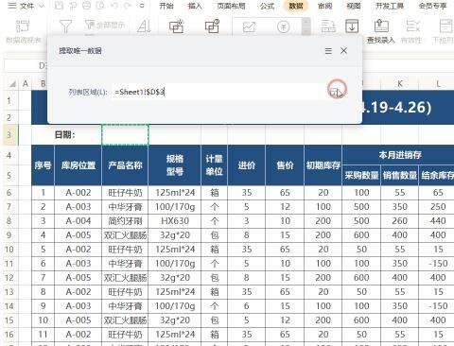Click the sort A-Z icon
This screenshot has width=454, height=346.
[144, 26]
